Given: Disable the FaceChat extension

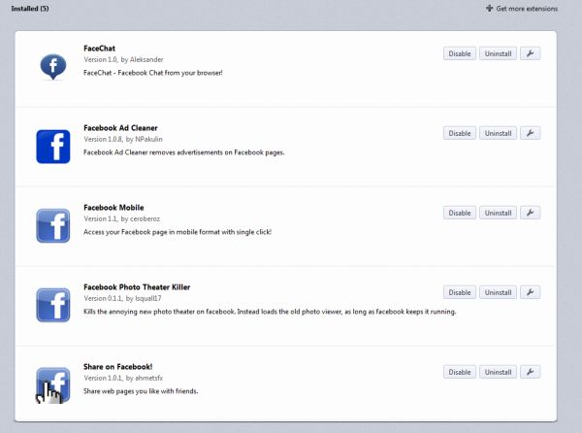Looking at the screenshot, I should click(x=460, y=53).
